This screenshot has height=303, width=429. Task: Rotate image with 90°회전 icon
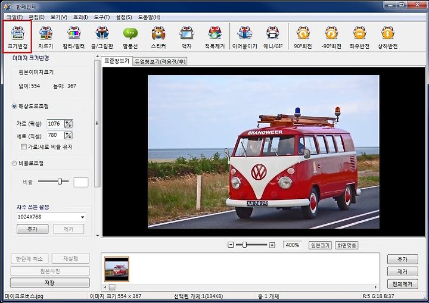[303, 37]
